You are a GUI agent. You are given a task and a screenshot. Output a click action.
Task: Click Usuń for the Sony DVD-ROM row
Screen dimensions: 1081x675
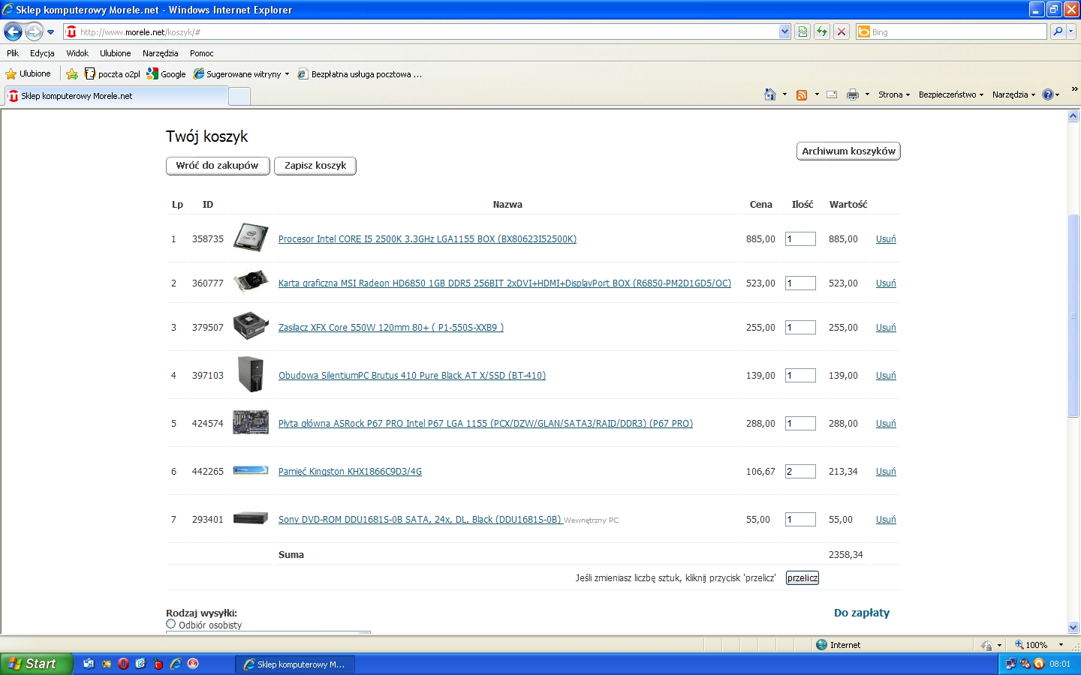[886, 520]
